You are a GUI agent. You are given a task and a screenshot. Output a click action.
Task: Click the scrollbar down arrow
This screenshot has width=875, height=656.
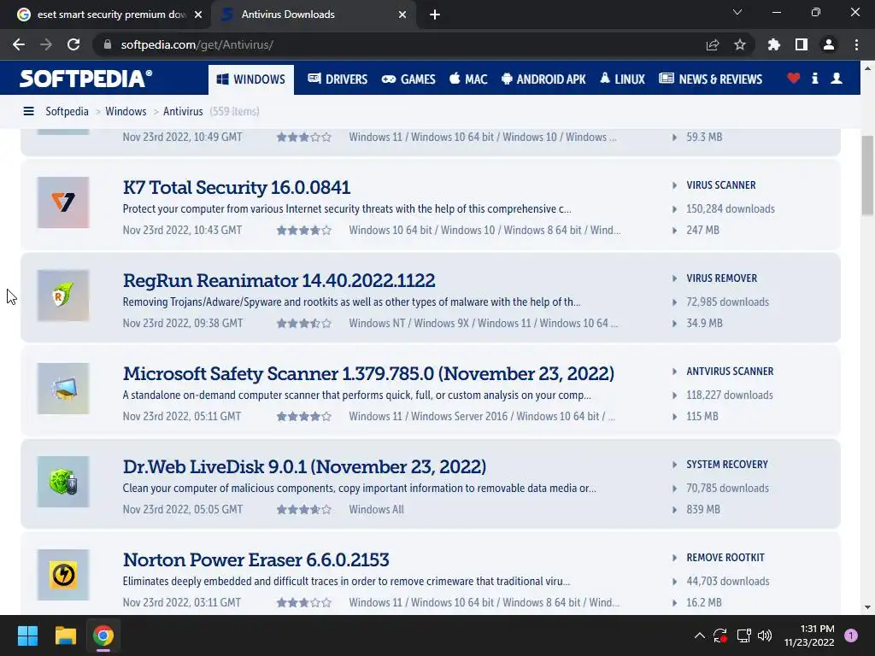tap(867, 607)
